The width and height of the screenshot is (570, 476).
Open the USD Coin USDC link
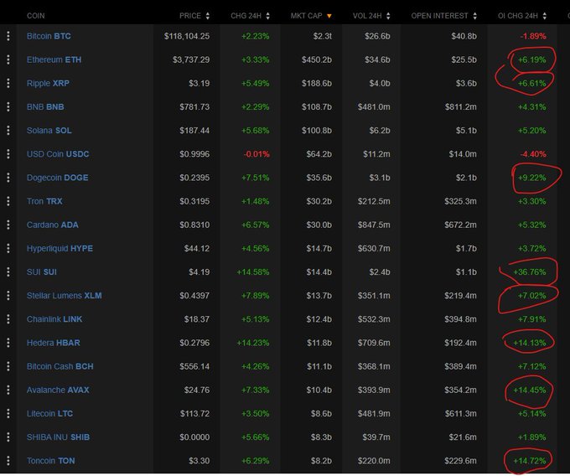tap(58, 154)
